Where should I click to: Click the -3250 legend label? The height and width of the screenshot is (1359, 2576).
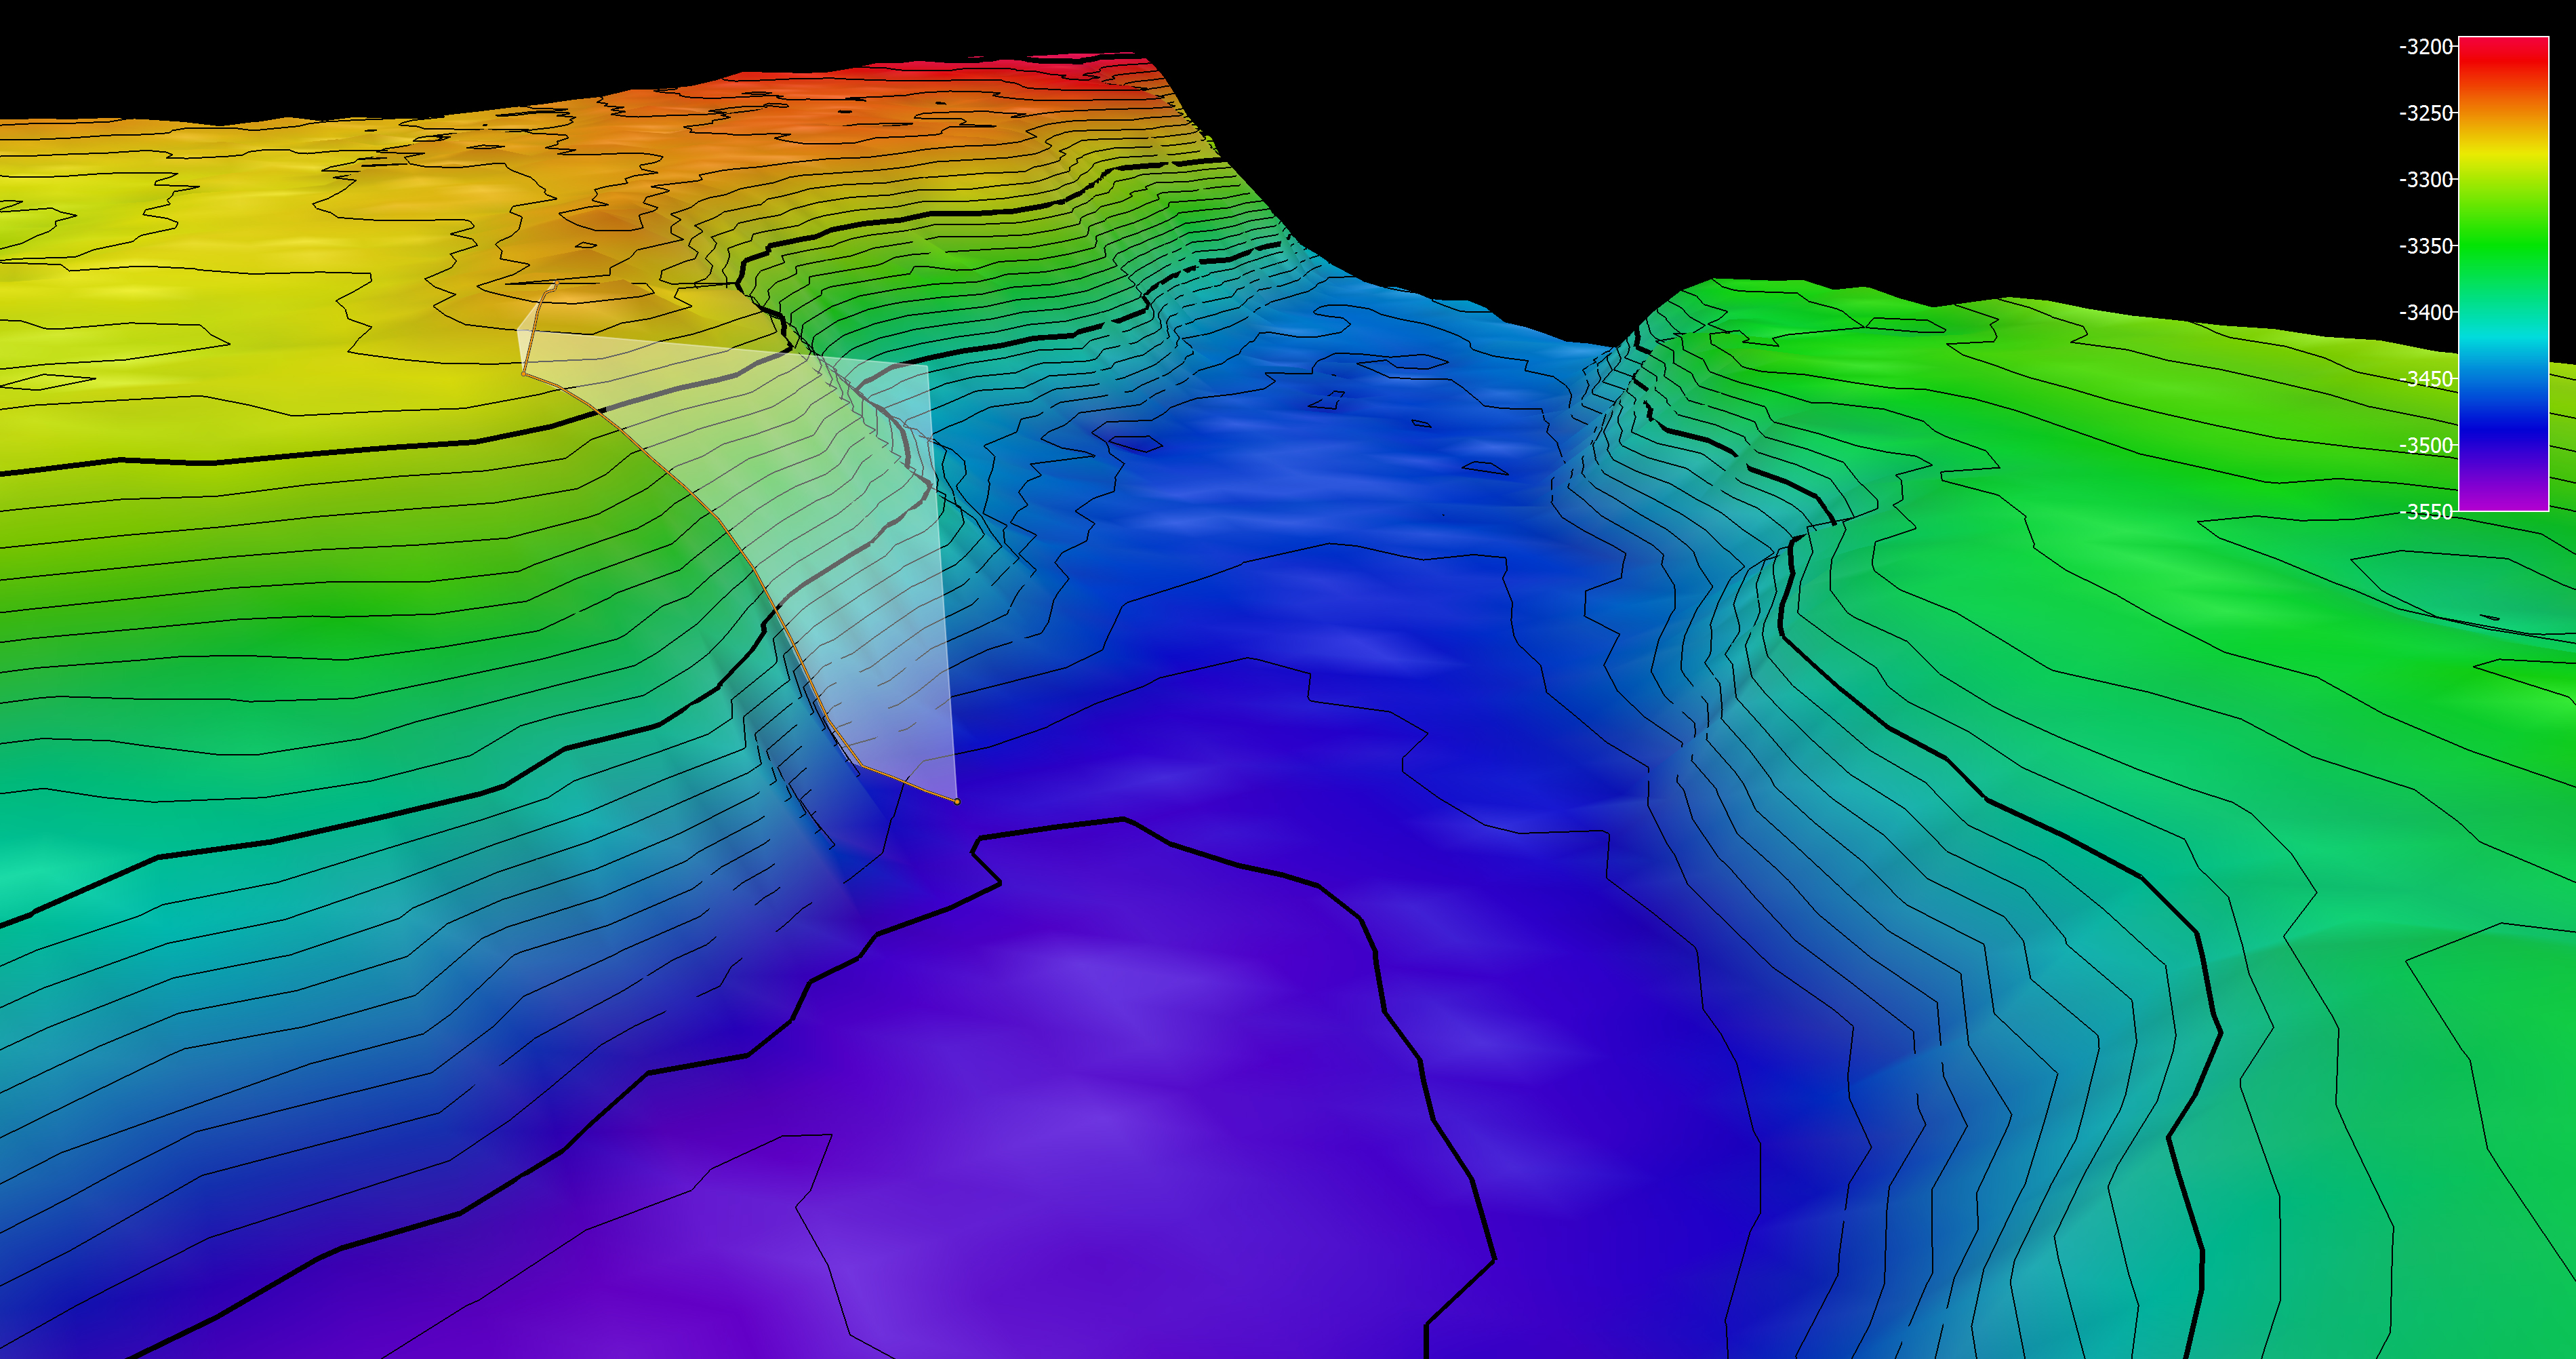(x=2425, y=113)
